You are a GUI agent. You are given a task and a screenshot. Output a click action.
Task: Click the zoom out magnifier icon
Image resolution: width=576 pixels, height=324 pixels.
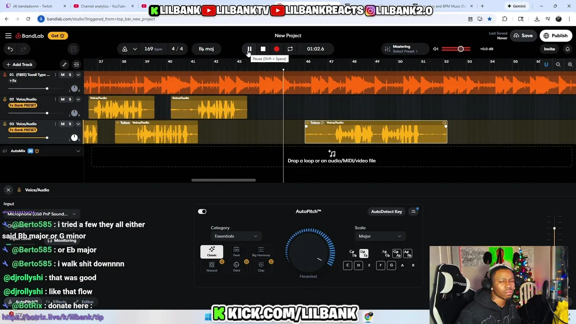pyautogui.click(x=558, y=64)
